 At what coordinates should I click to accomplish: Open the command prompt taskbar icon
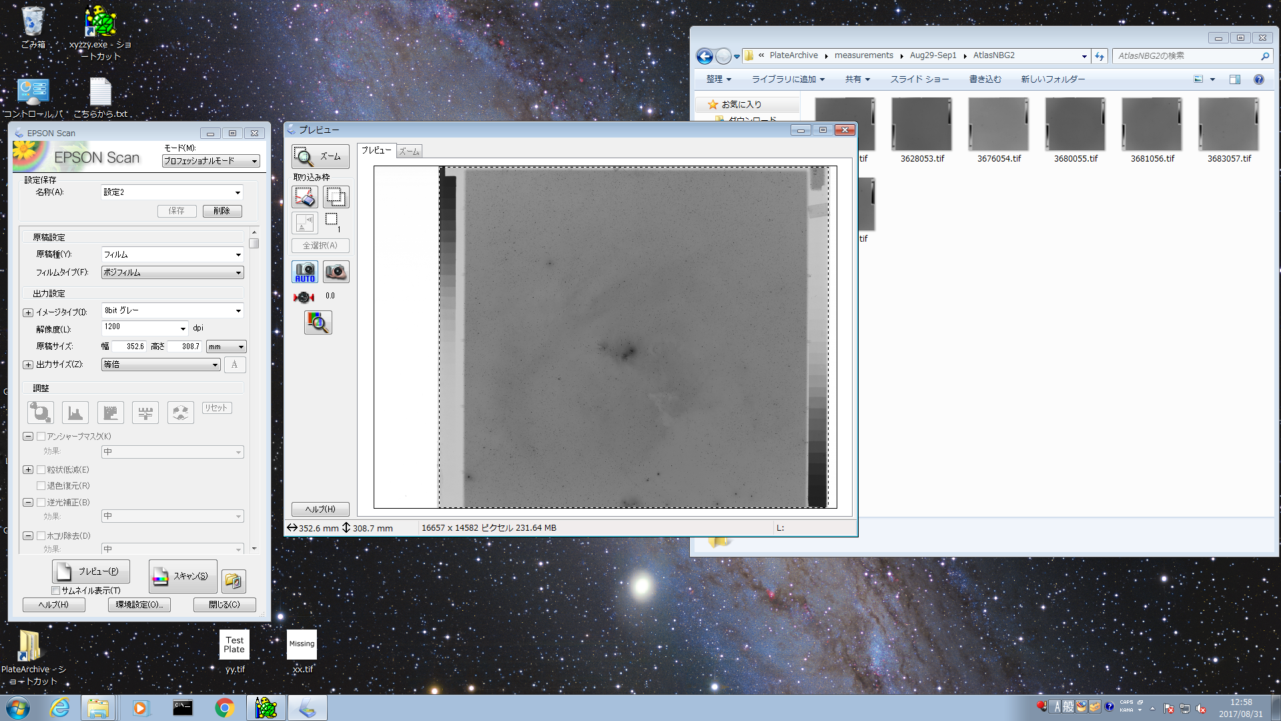(x=183, y=708)
